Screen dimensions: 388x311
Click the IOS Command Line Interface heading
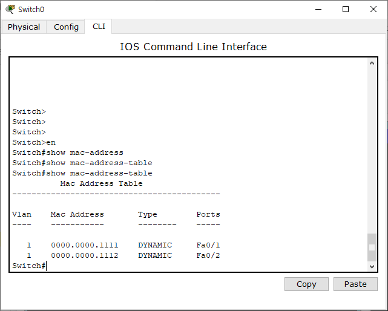[193, 47]
